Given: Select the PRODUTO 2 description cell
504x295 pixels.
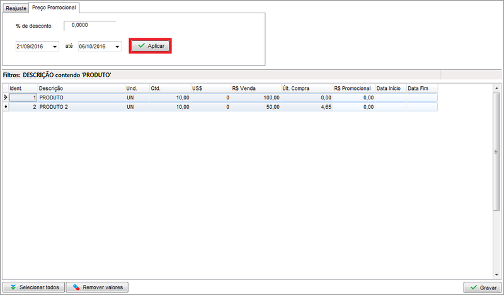Looking at the screenshot, I should 81,107.
